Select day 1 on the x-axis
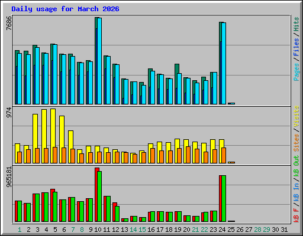The height and width of the screenshot is (236, 303). click(20, 230)
